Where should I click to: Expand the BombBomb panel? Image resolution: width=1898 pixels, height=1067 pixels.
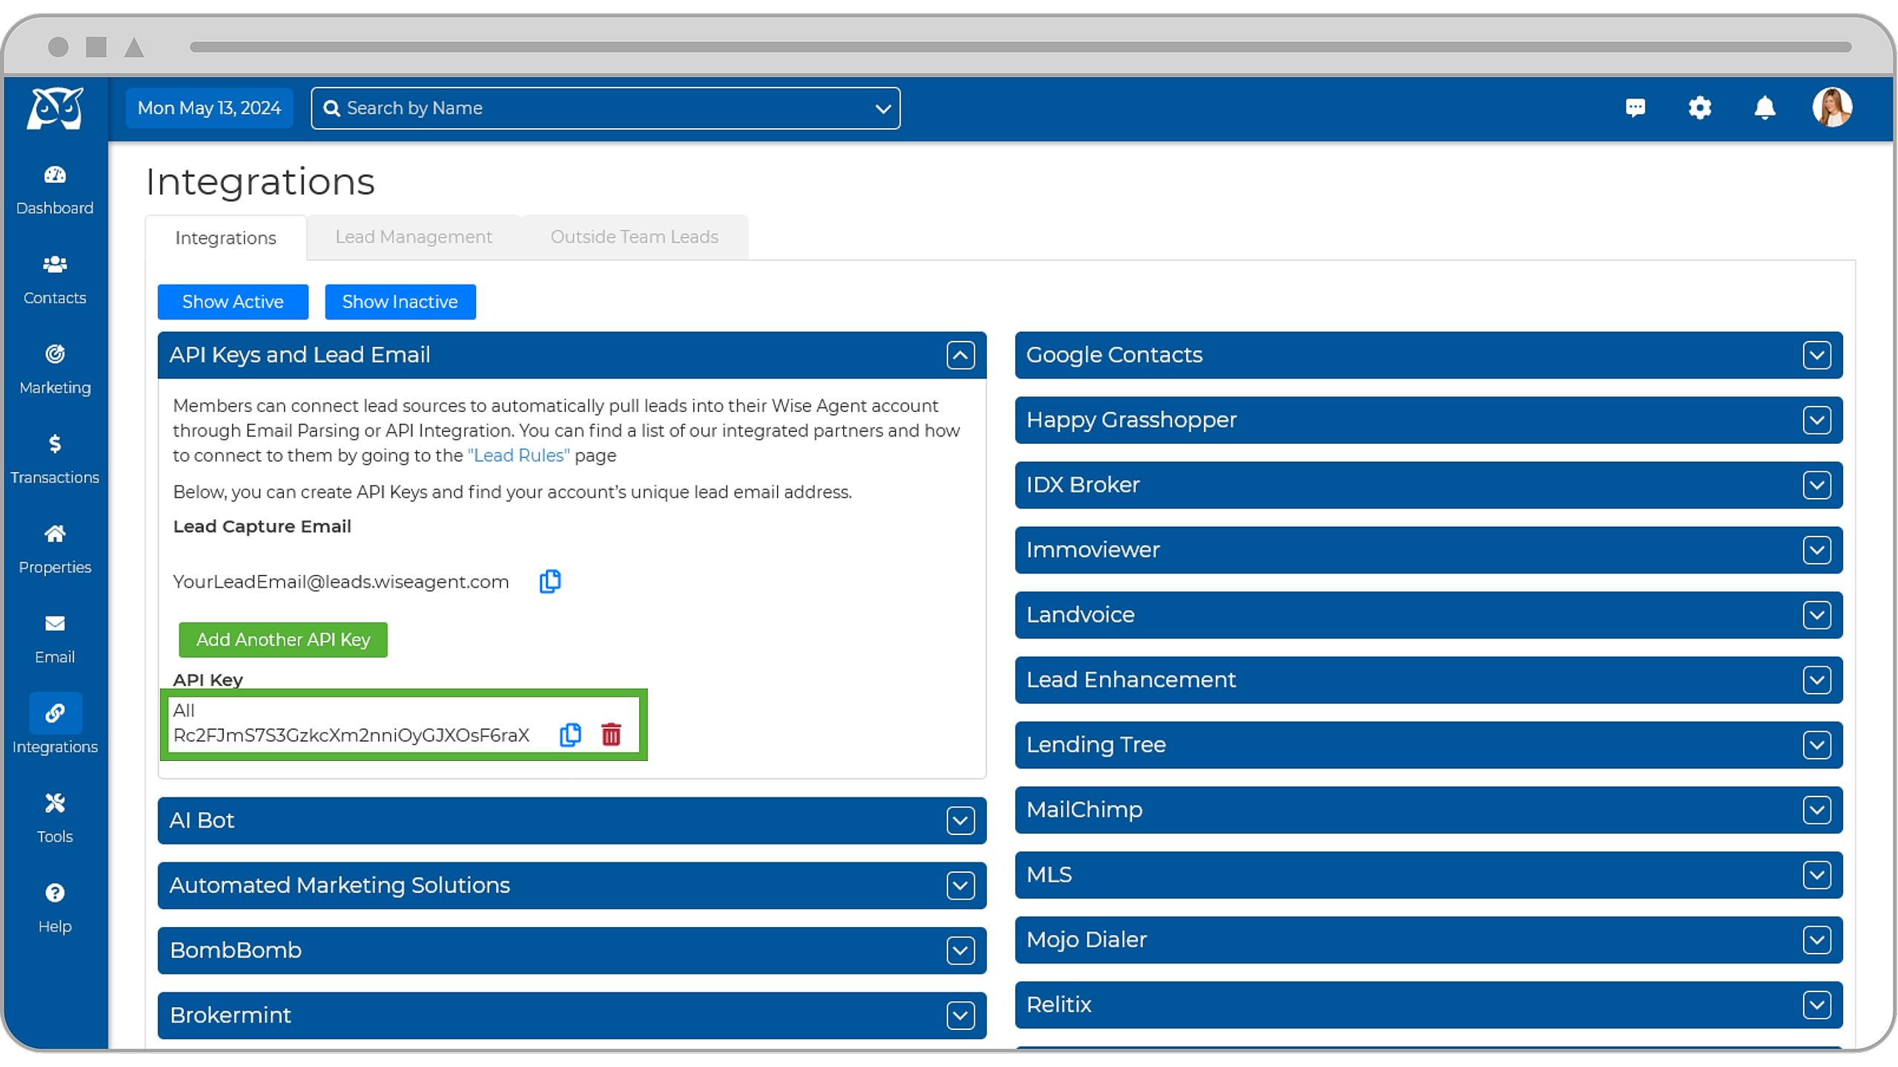click(x=961, y=951)
